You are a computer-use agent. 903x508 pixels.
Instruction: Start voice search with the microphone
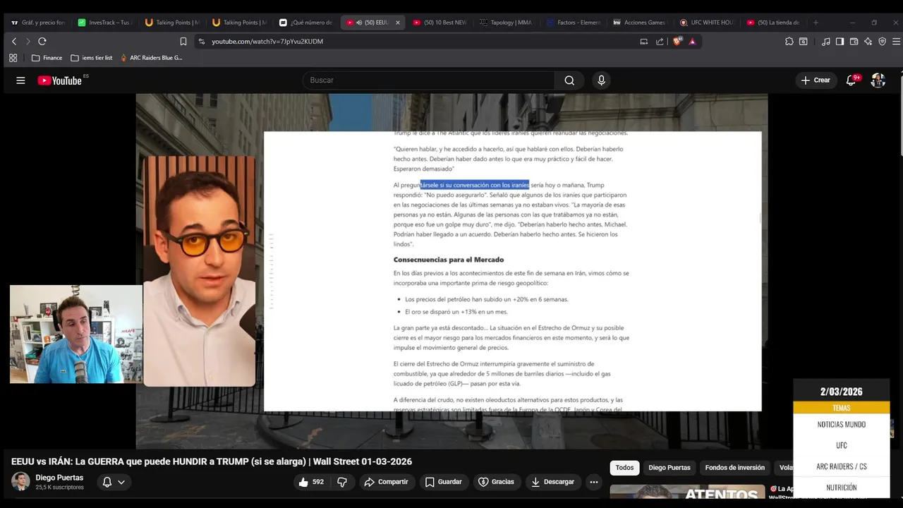coord(601,80)
